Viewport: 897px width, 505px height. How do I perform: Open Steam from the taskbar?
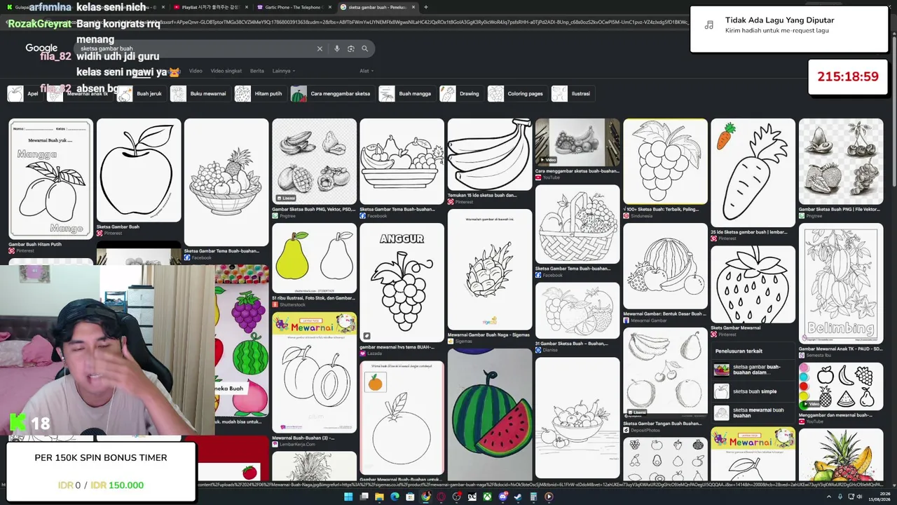point(518,497)
